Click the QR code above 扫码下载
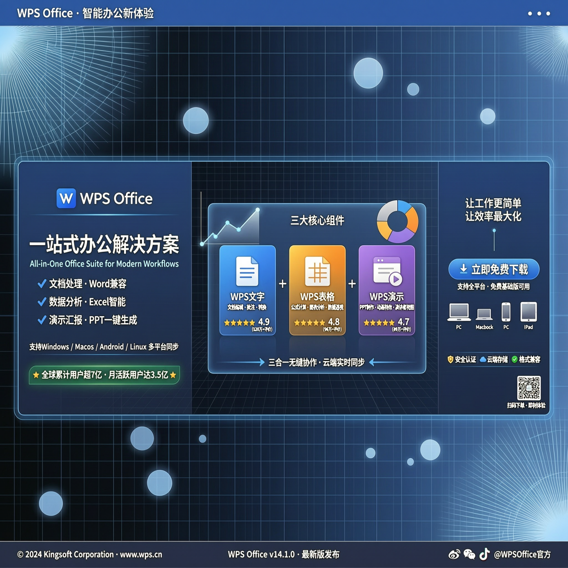This screenshot has height=568, width=568. pyautogui.click(x=529, y=388)
